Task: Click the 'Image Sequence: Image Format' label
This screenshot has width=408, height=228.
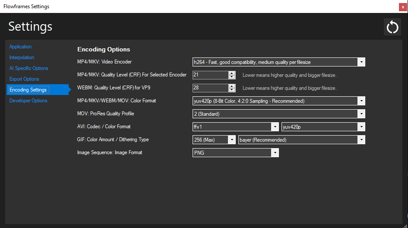Action: click(x=110, y=152)
